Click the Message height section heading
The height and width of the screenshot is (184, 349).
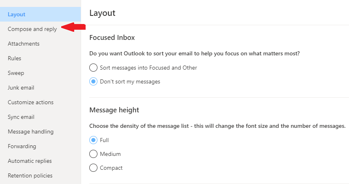pos(114,110)
